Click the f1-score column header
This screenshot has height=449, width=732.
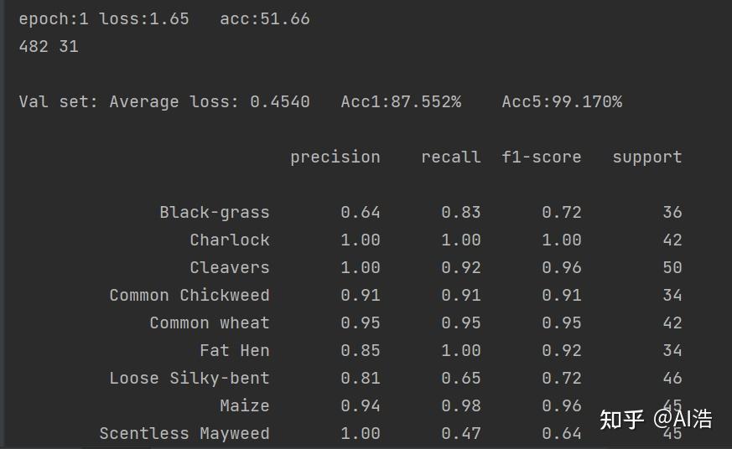(x=541, y=157)
